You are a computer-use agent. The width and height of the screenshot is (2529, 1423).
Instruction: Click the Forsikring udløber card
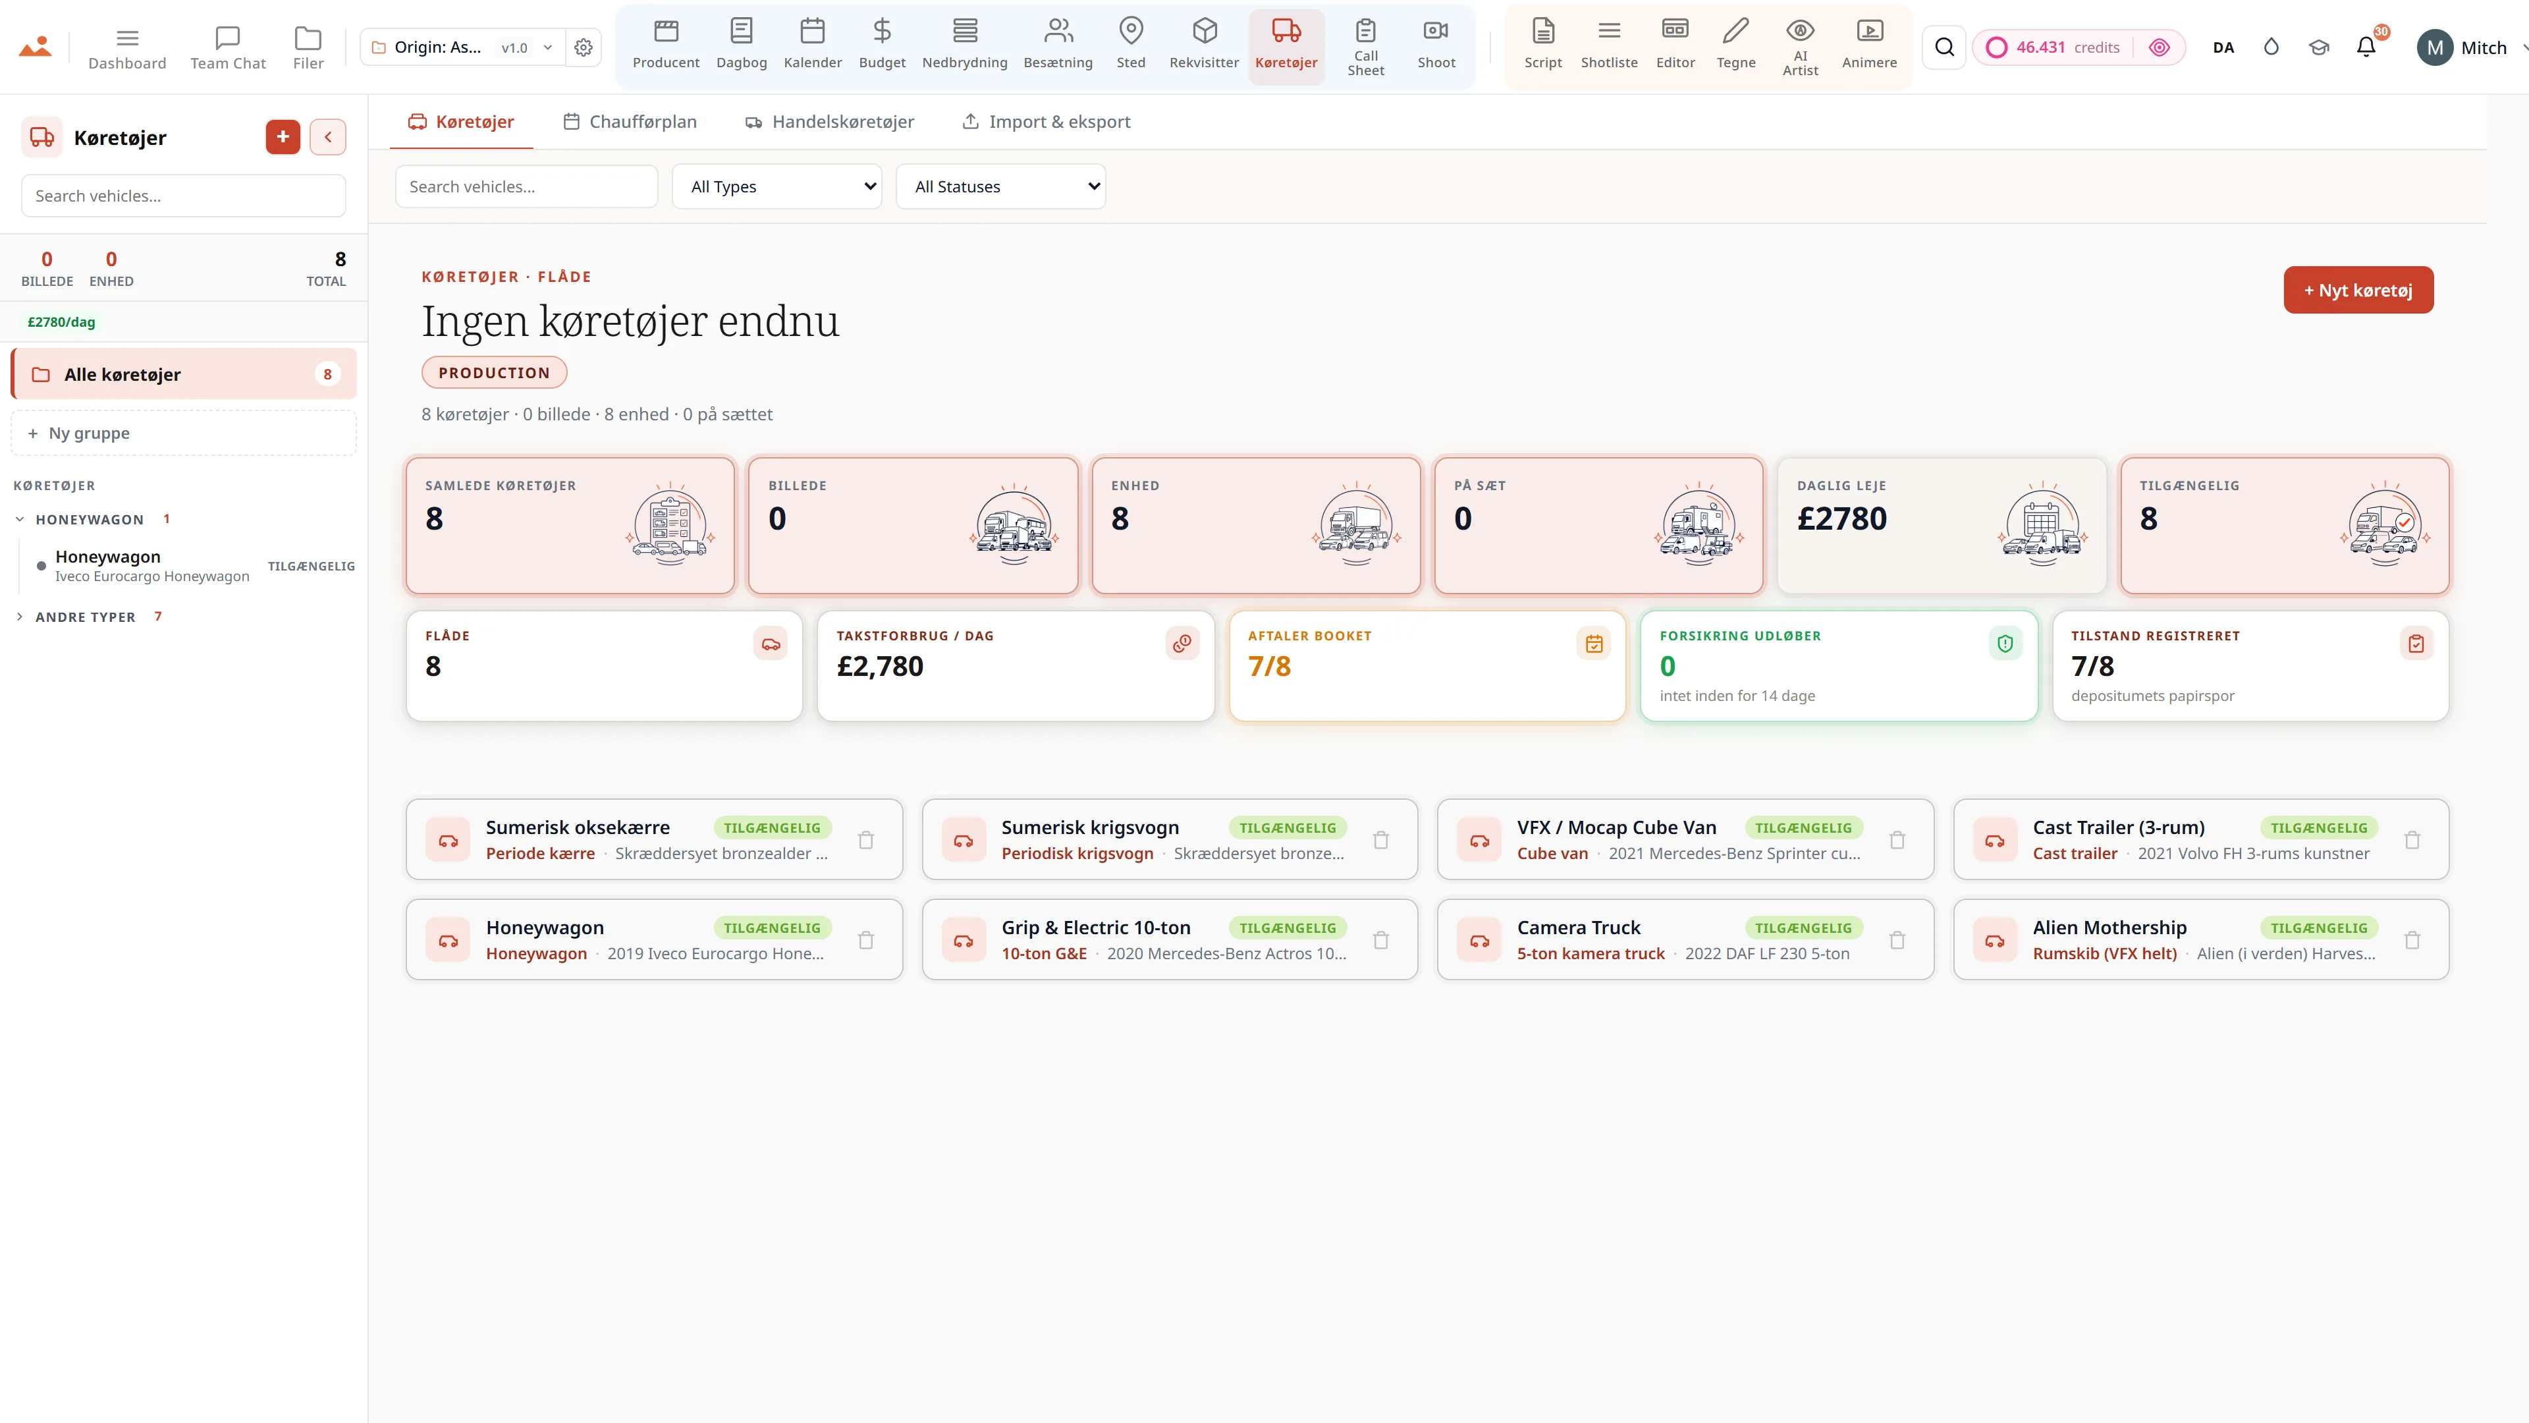(1839, 666)
